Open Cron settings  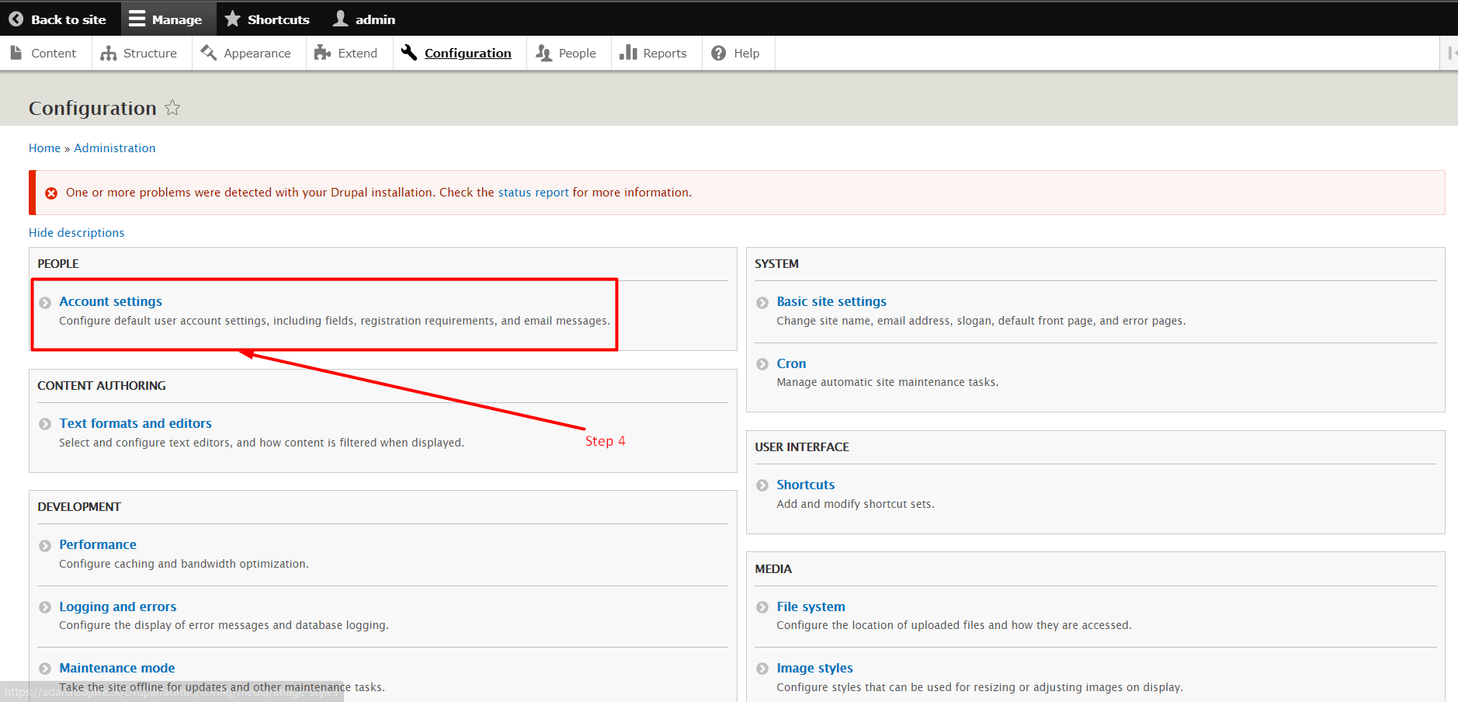791,363
